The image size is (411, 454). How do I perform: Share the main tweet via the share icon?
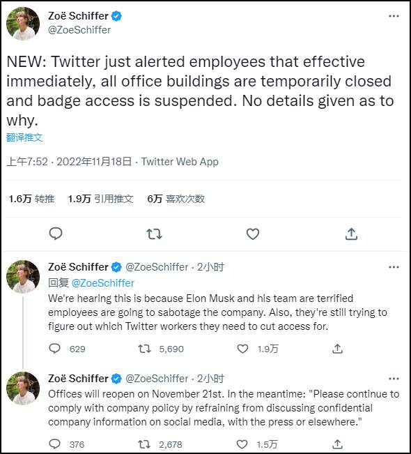[351, 234]
